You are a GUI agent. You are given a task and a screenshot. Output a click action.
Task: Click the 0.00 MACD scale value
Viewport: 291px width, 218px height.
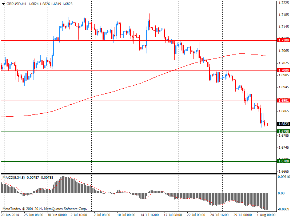(281, 193)
